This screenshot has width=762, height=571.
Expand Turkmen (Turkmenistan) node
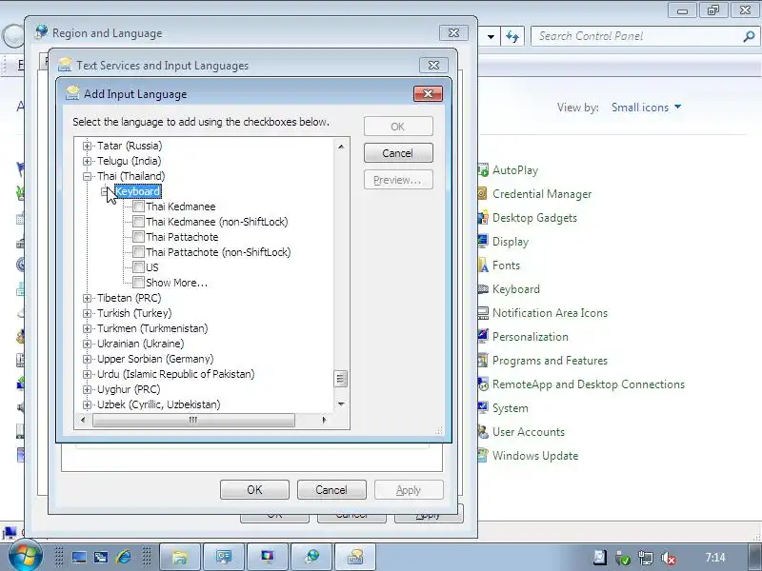pyautogui.click(x=87, y=328)
